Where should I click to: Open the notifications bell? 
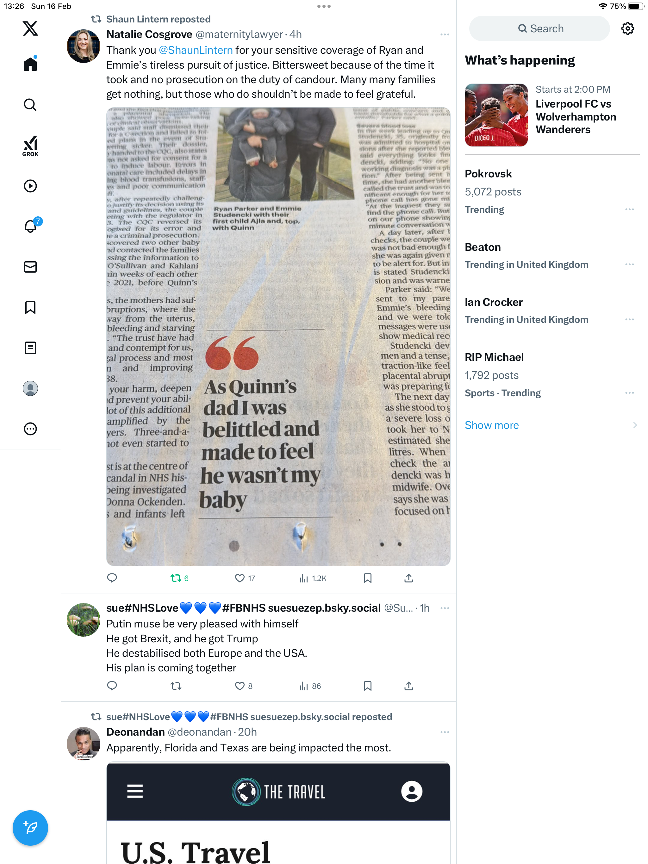click(30, 226)
